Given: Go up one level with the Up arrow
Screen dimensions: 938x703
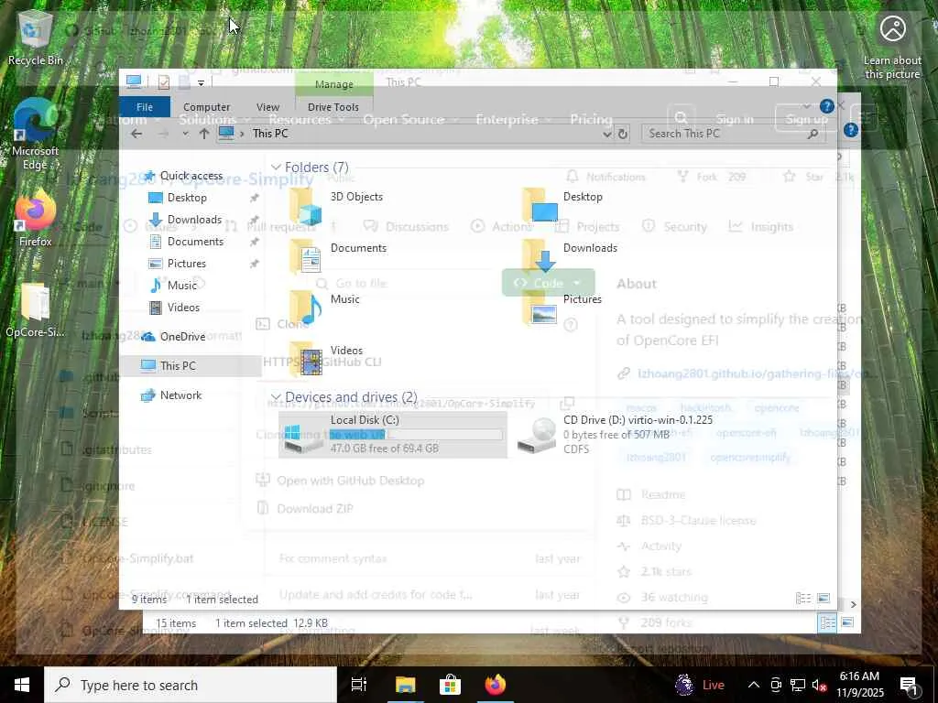Looking at the screenshot, I should 204,134.
